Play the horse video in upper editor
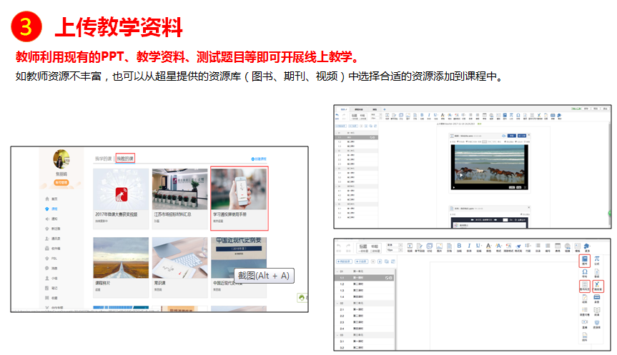Viewport: 617px width, 355px height. 461,175
